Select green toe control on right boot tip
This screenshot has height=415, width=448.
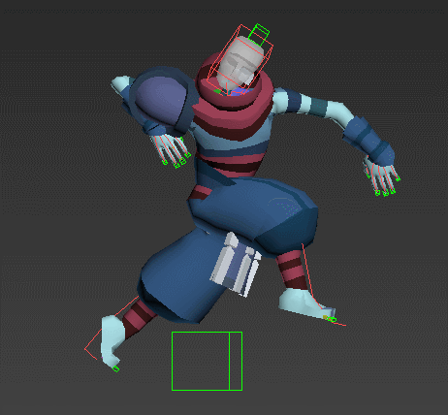click(332, 320)
